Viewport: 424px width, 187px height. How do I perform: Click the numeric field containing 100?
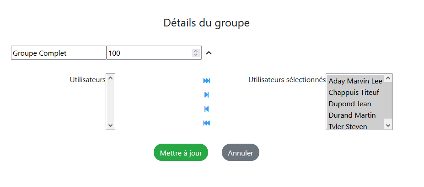(x=149, y=53)
